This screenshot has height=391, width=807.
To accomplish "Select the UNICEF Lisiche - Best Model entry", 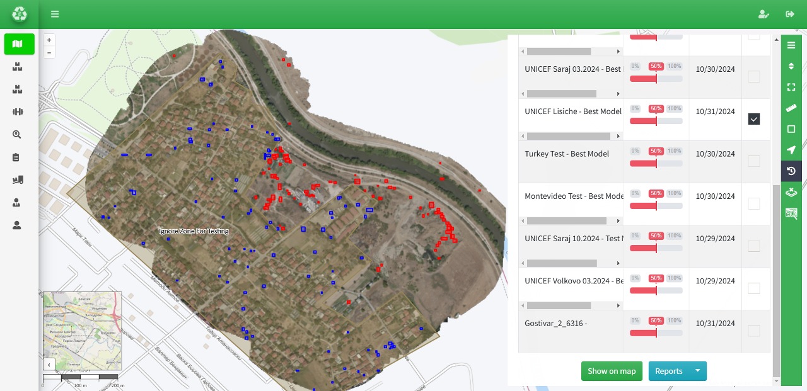I will pyautogui.click(x=573, y=111).
